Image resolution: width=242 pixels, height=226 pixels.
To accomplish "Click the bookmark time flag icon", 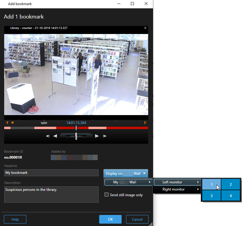I will (x=12, y=123).
